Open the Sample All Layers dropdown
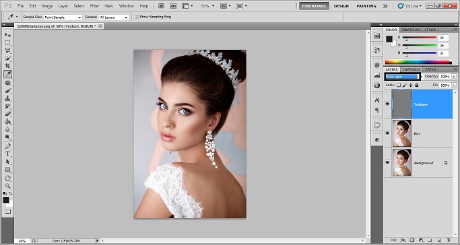Image resolution: width=460 pixels, height=245 pixels. click(x=114, y=17)
